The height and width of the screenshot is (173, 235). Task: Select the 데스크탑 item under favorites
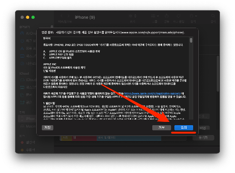(x=28, y=56)
